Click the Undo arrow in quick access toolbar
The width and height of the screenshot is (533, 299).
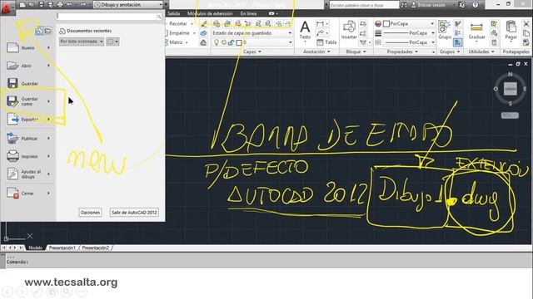(70, 5)
